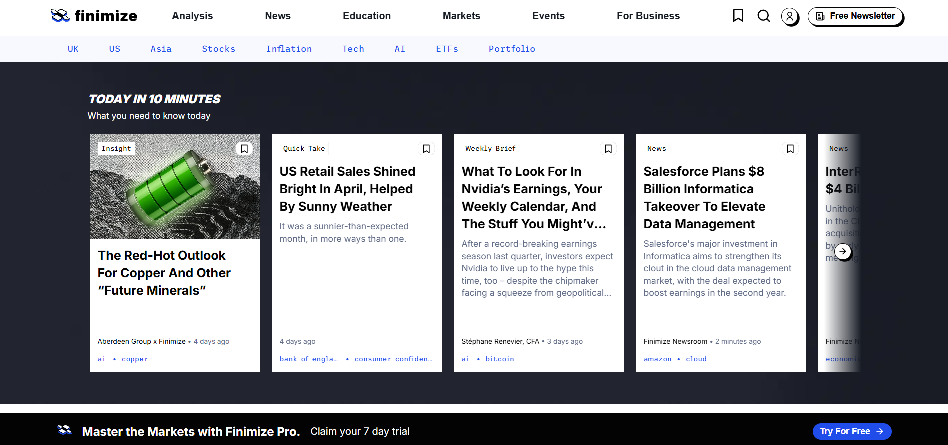Viewport: 948px width, 445px height.
Task: Bookmark the Copper Future Minerals article
Action: point(244,149)
